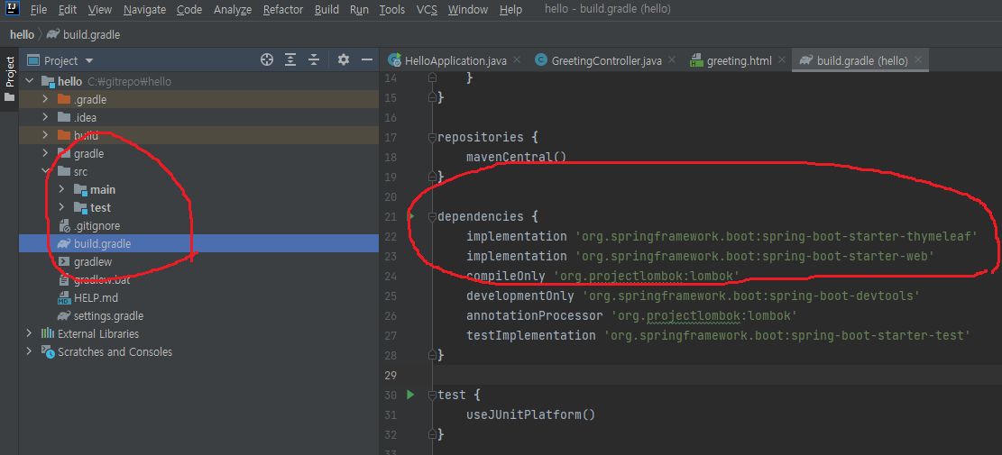This screenshot has width=1002, height=455.
Task: Click the locate/select opened file target icon
Action: pyautogui.click(x=267, y=60)
